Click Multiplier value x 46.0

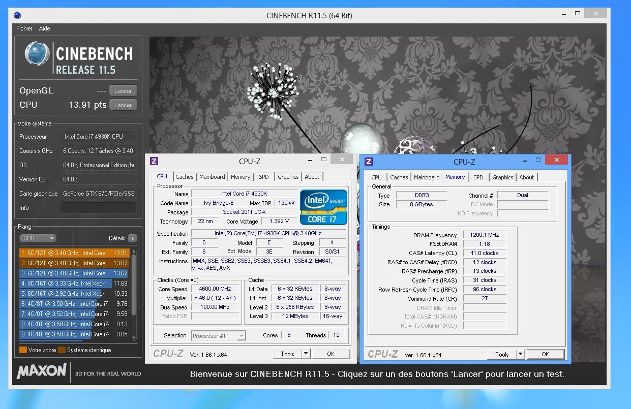216,298
